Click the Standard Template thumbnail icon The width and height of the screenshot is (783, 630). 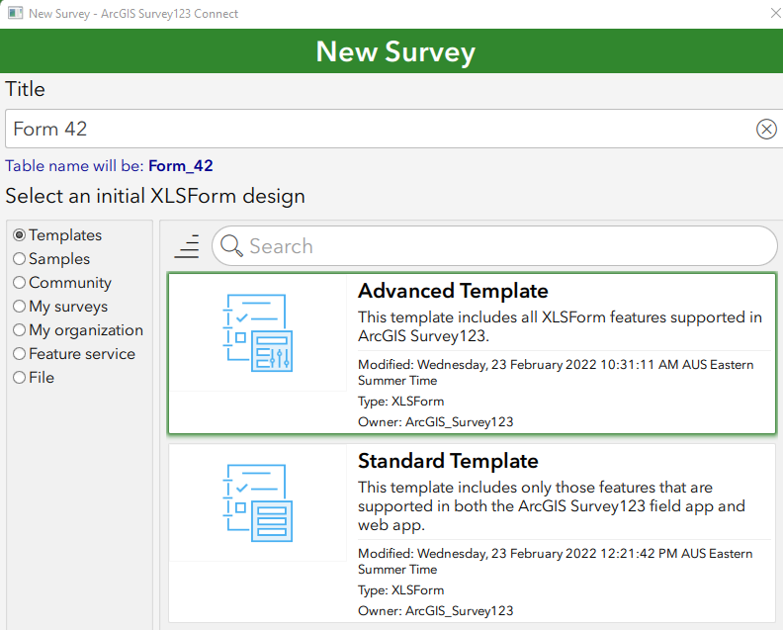pos(257,502)
